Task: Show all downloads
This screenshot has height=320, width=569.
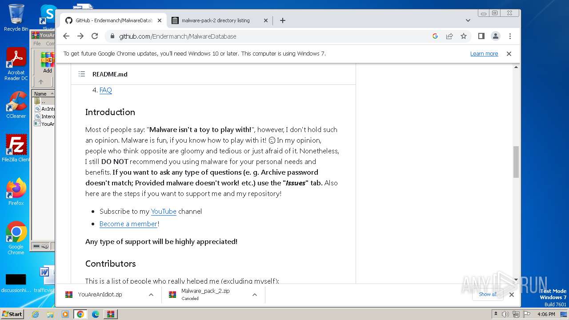Action: [x=488, y=294]
